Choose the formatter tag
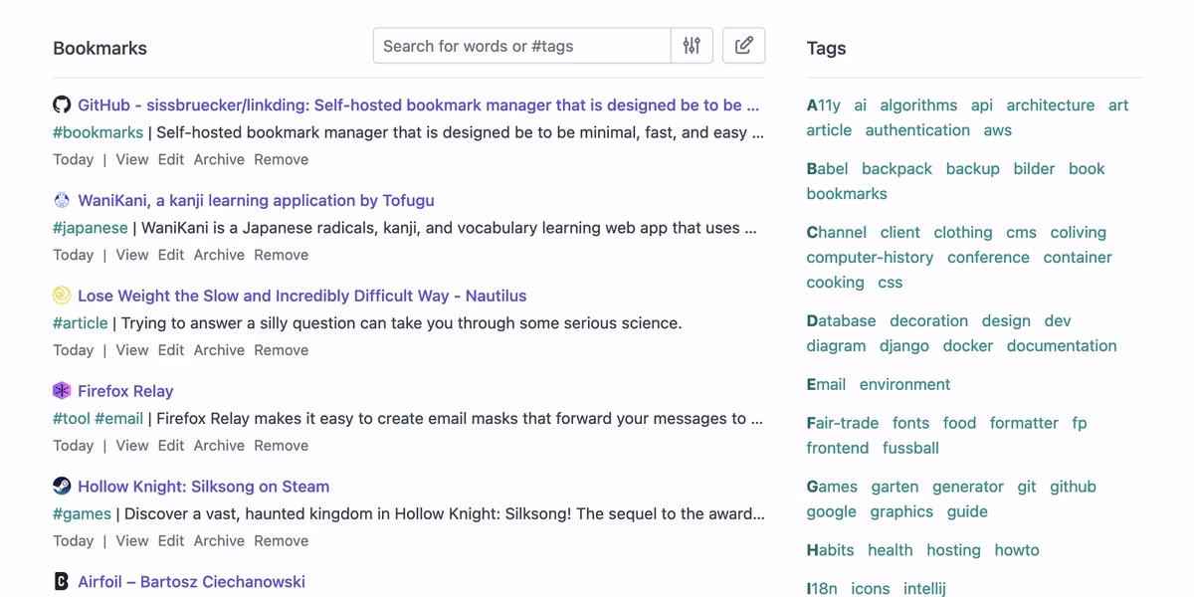The image size is (1194, 597). [x=1024, y=424]
